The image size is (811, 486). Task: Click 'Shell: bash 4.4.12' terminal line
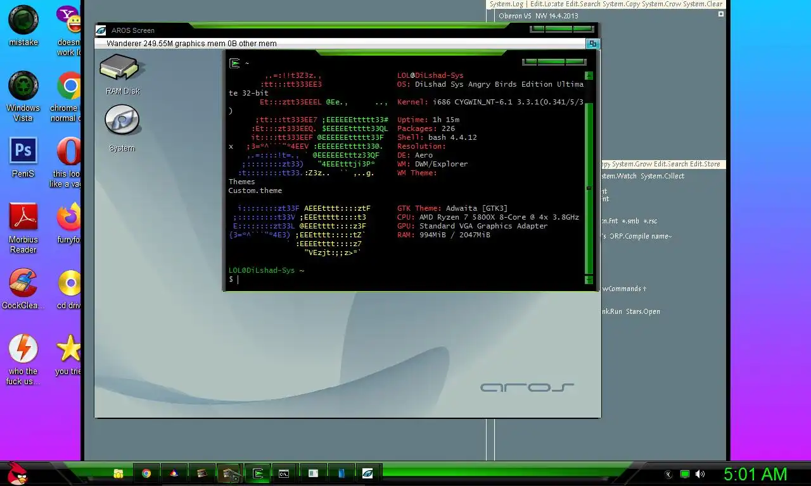437,137
